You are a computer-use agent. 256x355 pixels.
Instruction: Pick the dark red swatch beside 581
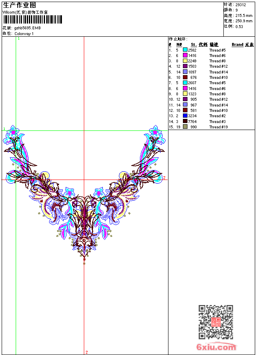[185, 110]
